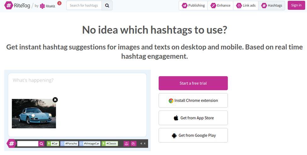
Task: Switch to the Enhance tab
Action: tap(220, 5)
